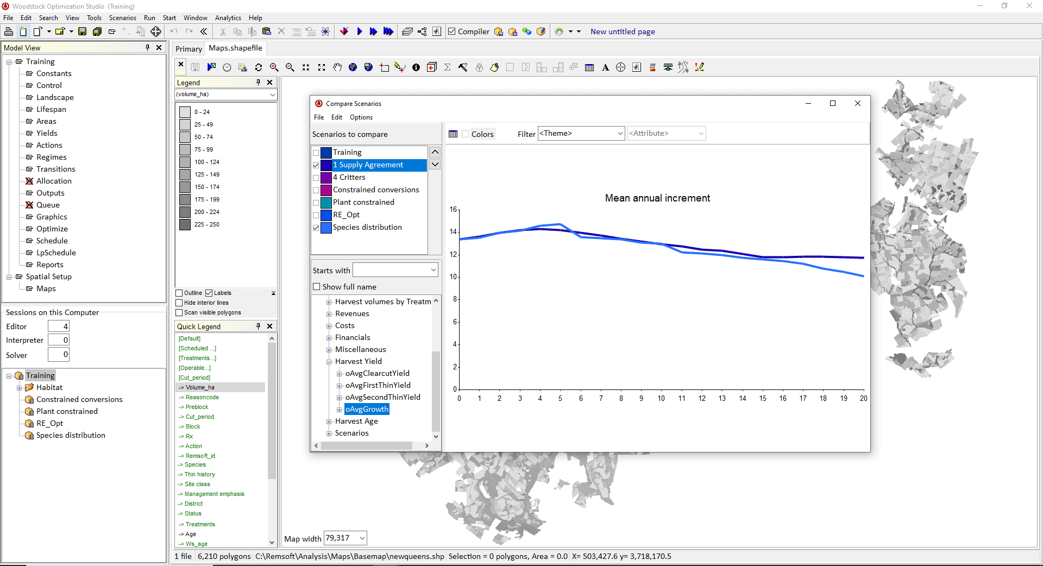Activate the Pan hand tool for the map
This screenshot has width=1043, height=566.
point(337,67)
